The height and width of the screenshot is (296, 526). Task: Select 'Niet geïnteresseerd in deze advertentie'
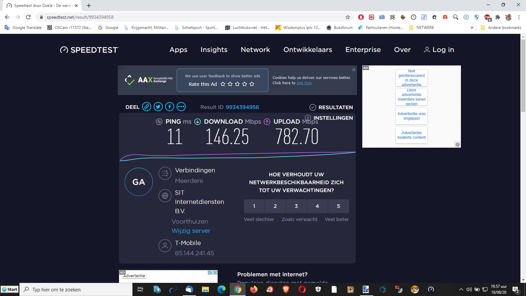point(412,78)
